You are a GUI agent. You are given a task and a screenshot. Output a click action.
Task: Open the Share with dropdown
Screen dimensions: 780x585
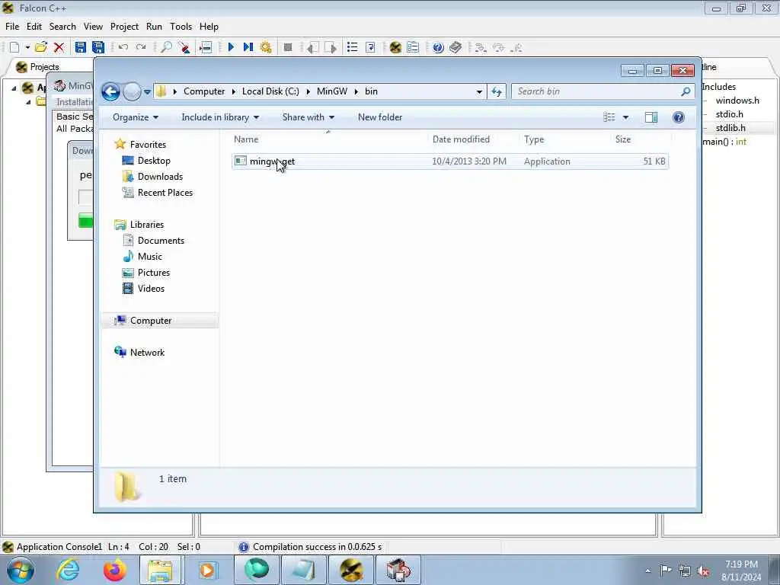pos(308,117)
